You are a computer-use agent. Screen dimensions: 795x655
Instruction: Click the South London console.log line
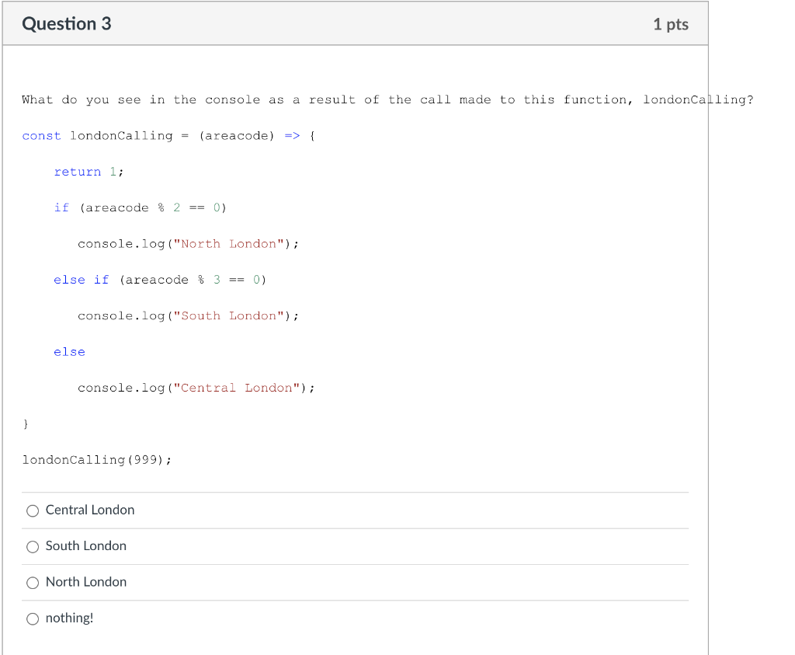188,315
